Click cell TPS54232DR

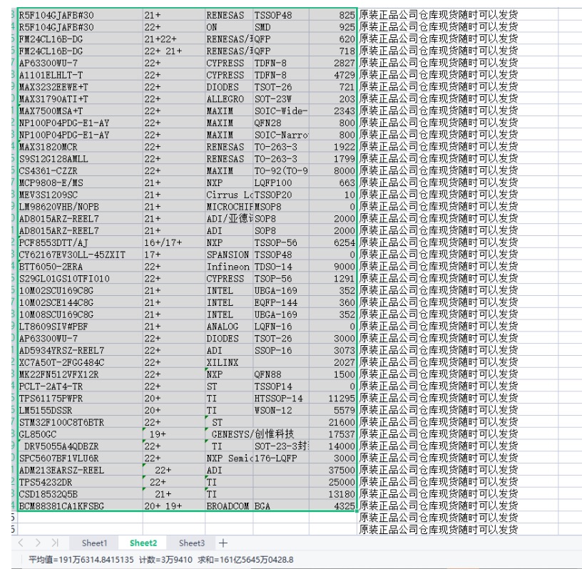pos(80,482)
